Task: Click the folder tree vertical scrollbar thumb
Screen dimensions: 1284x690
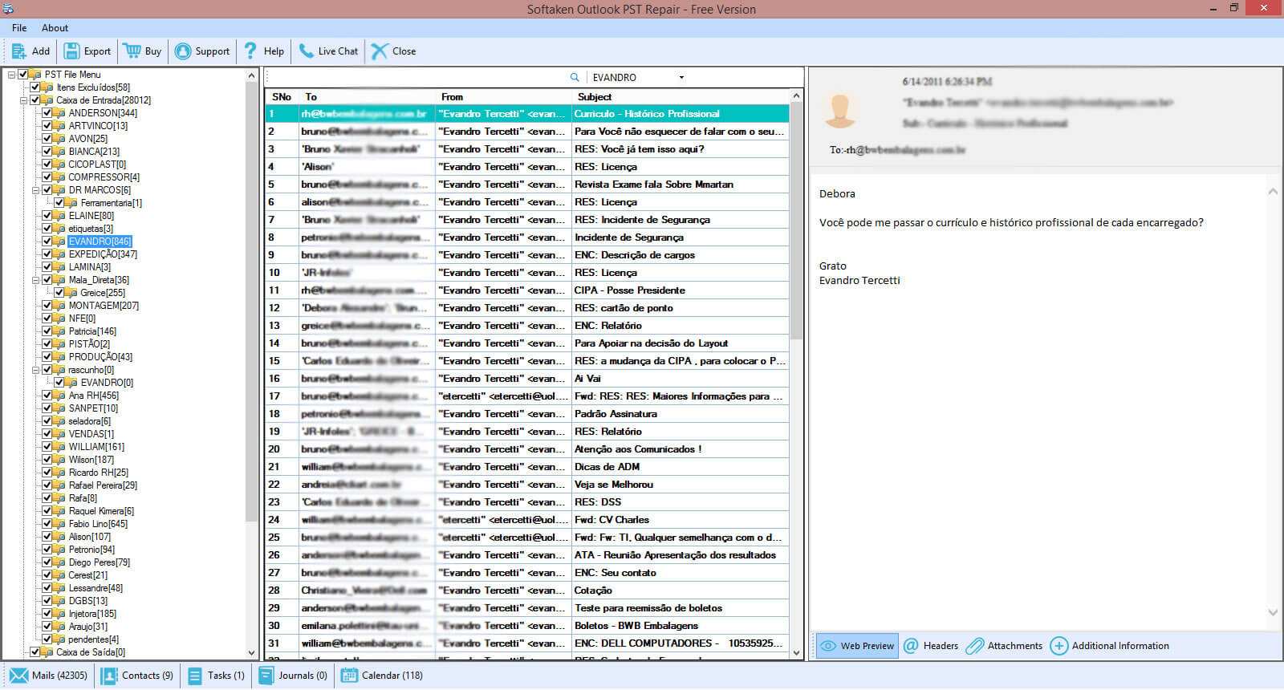Action: [251, 301]
